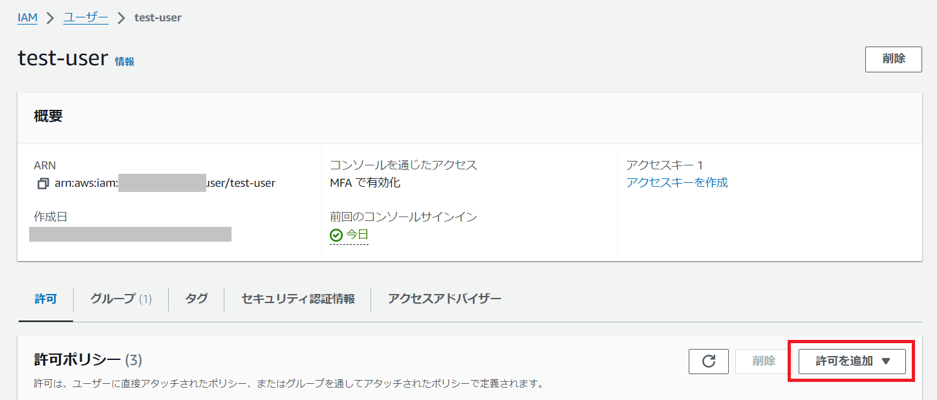Refresh the permissions policies list
The width and height of the screenshot is (937, 400).
click(x=708, y=361)
